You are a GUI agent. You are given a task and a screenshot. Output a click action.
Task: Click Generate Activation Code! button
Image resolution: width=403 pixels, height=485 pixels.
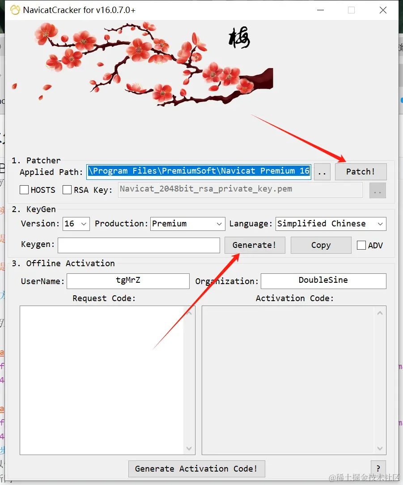197,468
